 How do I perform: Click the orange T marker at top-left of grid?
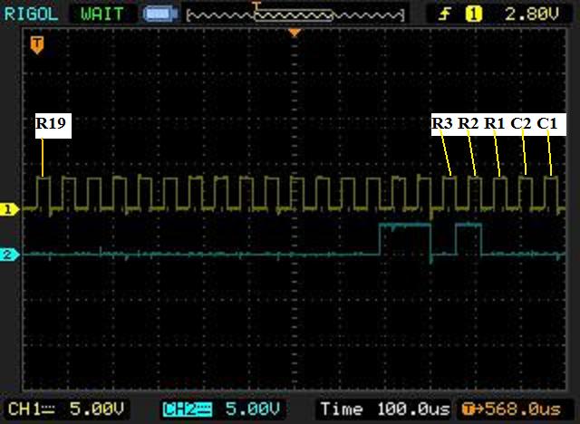pos(36,43)
